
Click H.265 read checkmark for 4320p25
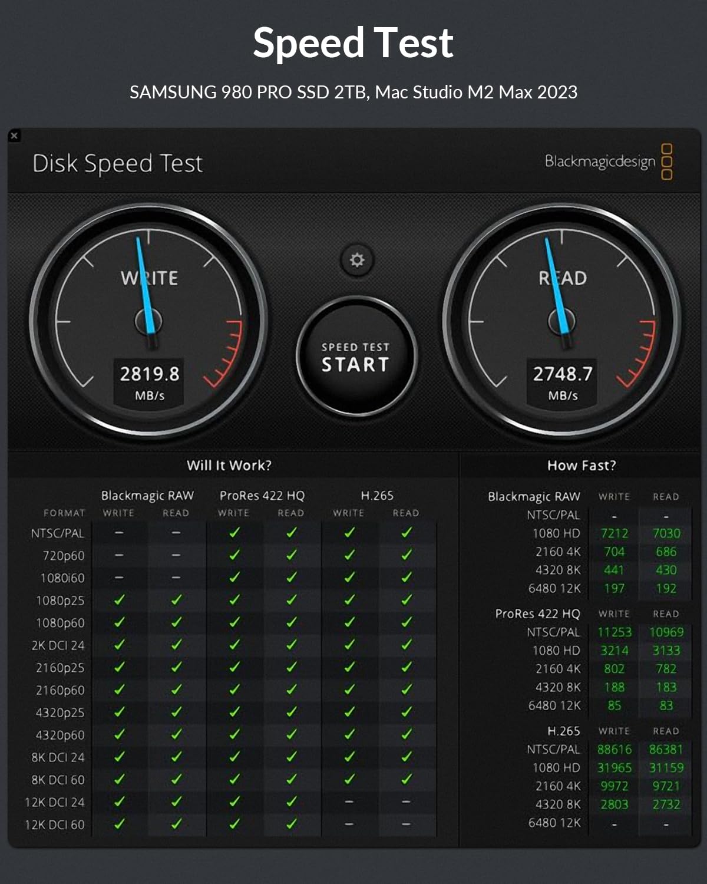coord(407,712)
